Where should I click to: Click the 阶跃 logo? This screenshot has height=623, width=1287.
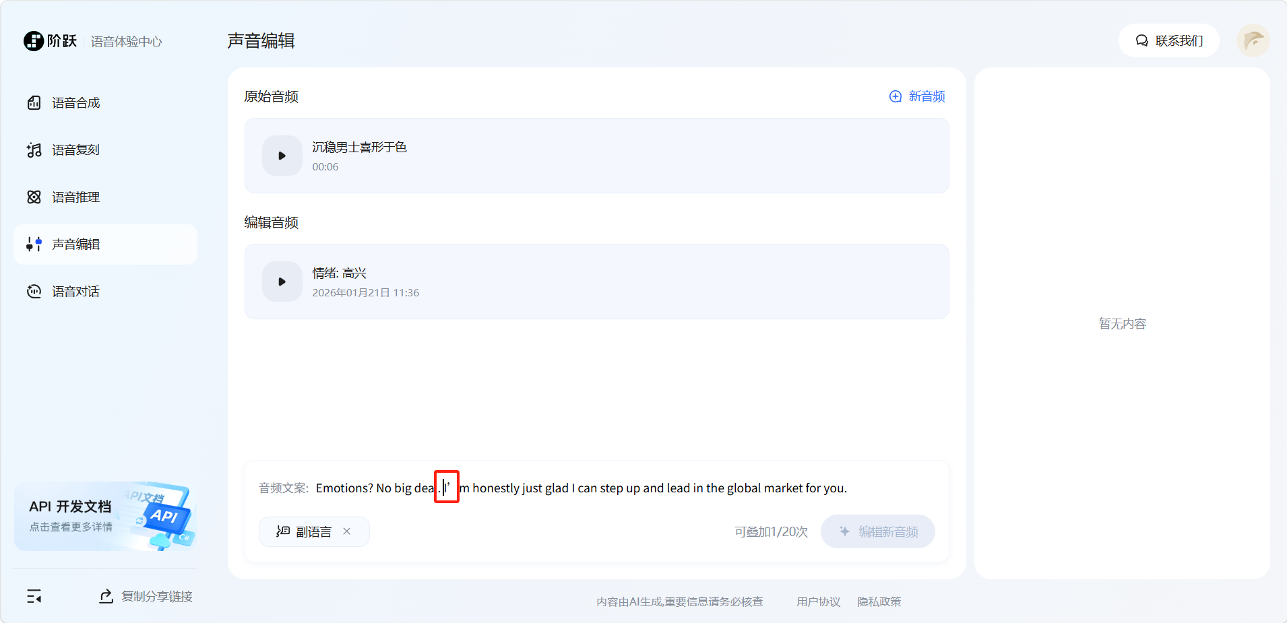(51, 41)
